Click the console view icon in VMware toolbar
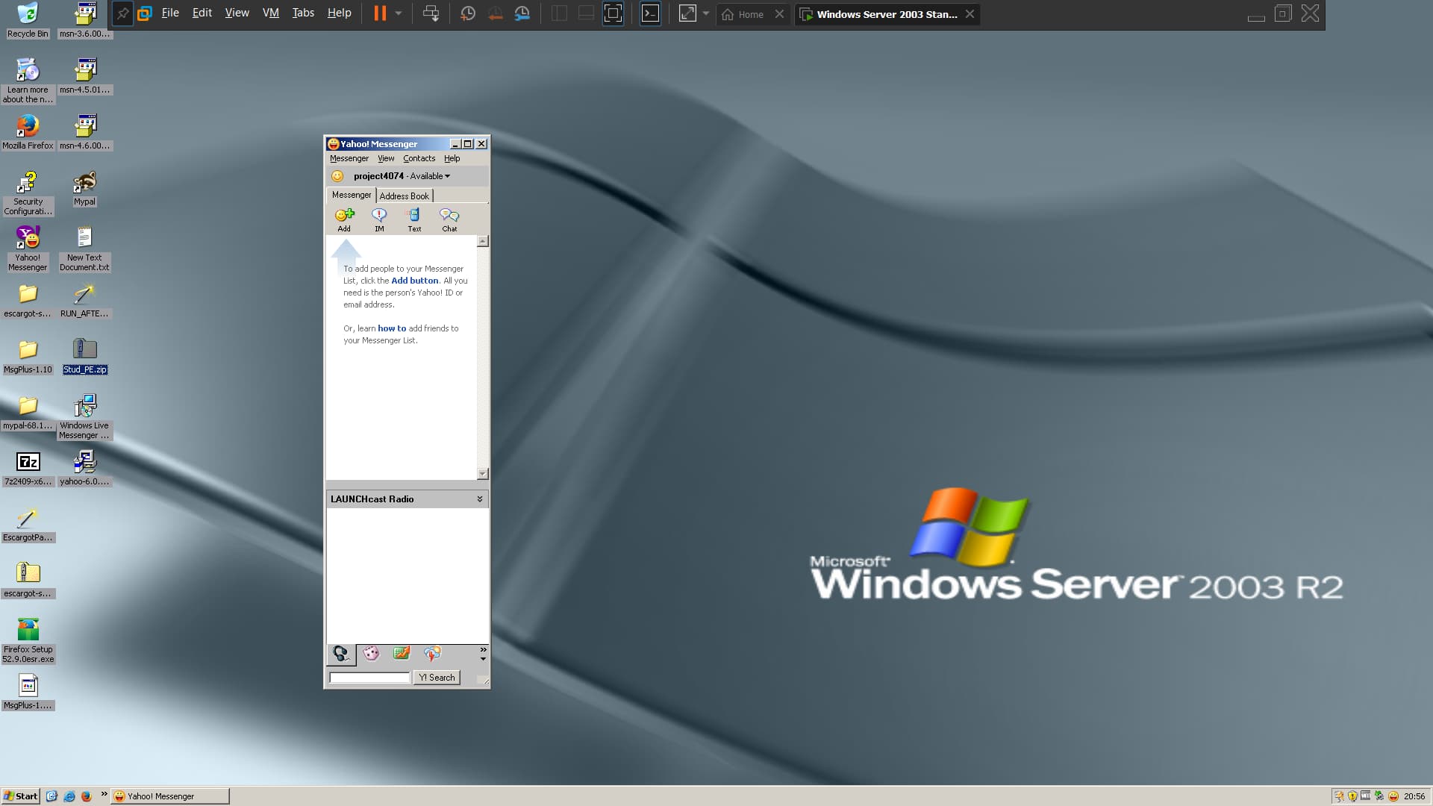 coord(650,13)
